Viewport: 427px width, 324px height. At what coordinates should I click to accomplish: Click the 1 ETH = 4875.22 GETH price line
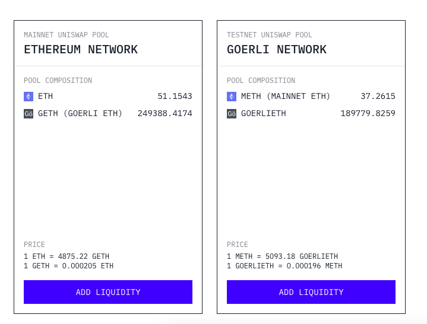[x=67, y=256]
